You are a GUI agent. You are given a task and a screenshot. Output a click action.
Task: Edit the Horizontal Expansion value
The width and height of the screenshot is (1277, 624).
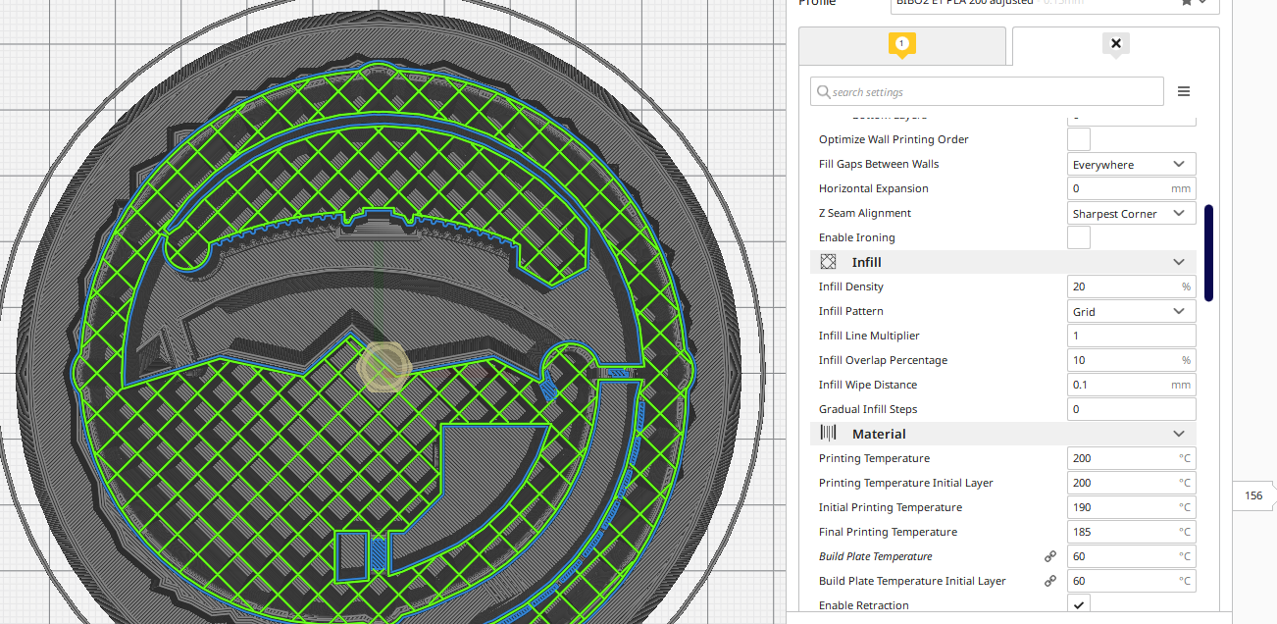point(1132,188)
